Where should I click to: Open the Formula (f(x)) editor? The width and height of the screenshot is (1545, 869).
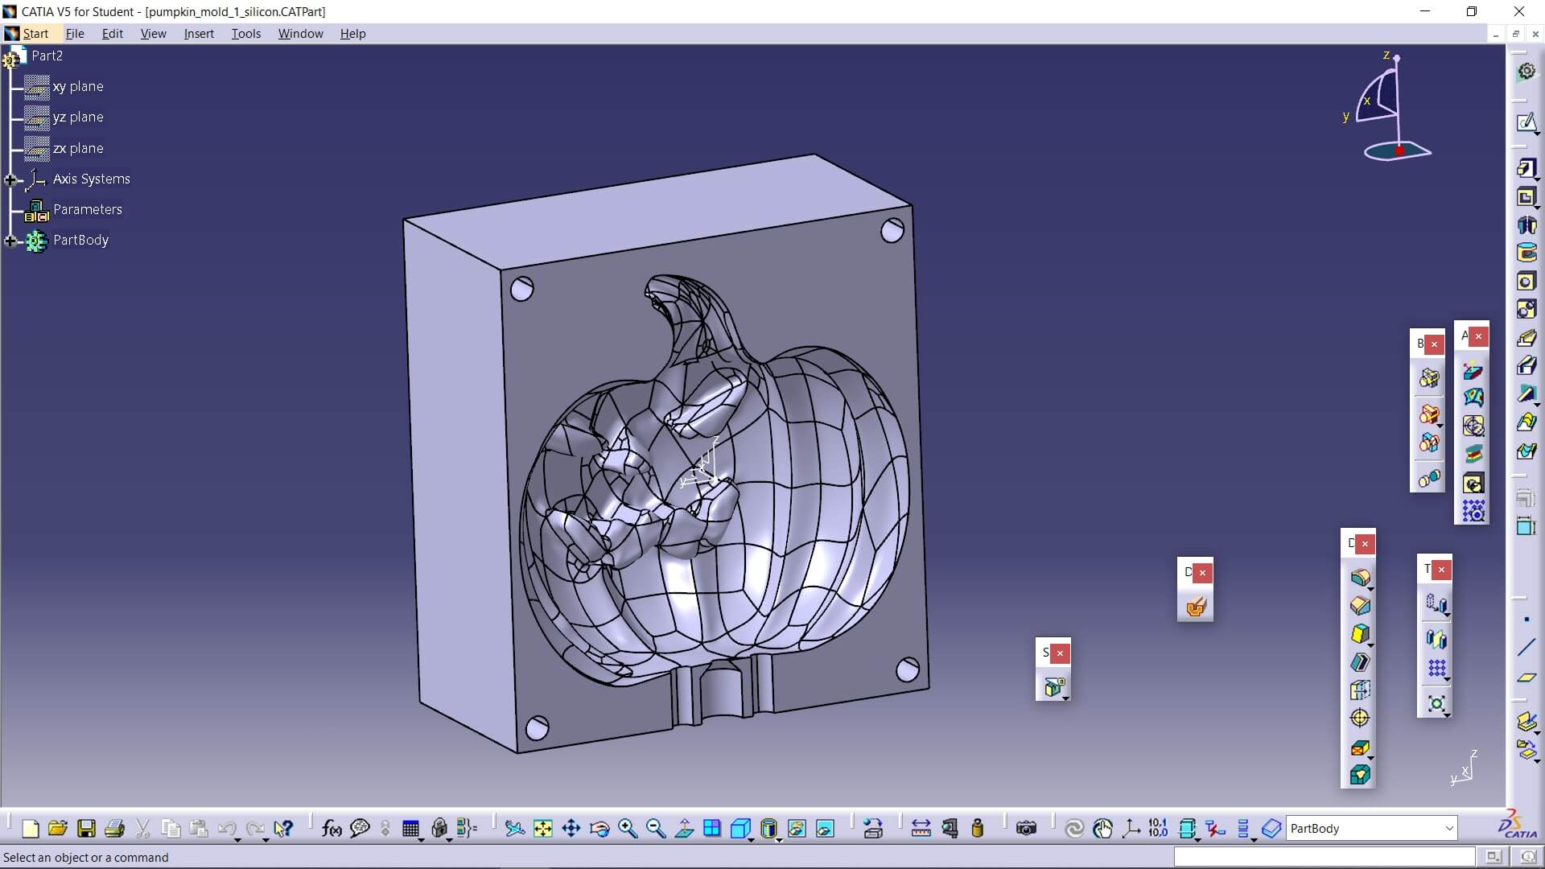pos(332,829)
